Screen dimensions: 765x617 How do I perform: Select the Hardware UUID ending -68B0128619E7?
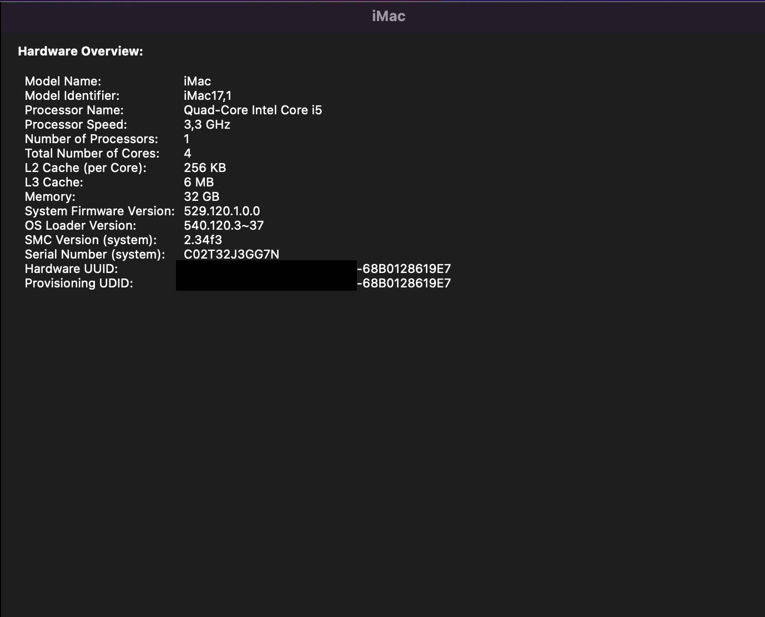(404, 269)
